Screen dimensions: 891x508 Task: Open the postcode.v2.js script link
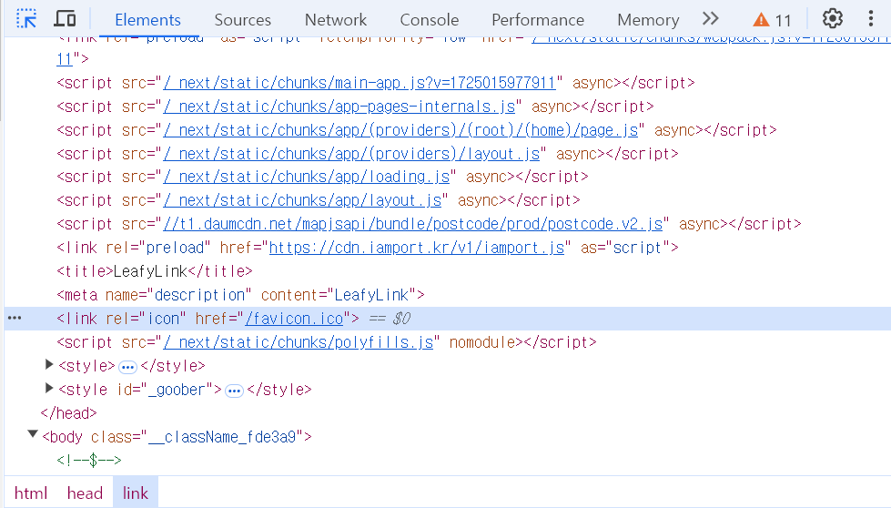[413, 224]
